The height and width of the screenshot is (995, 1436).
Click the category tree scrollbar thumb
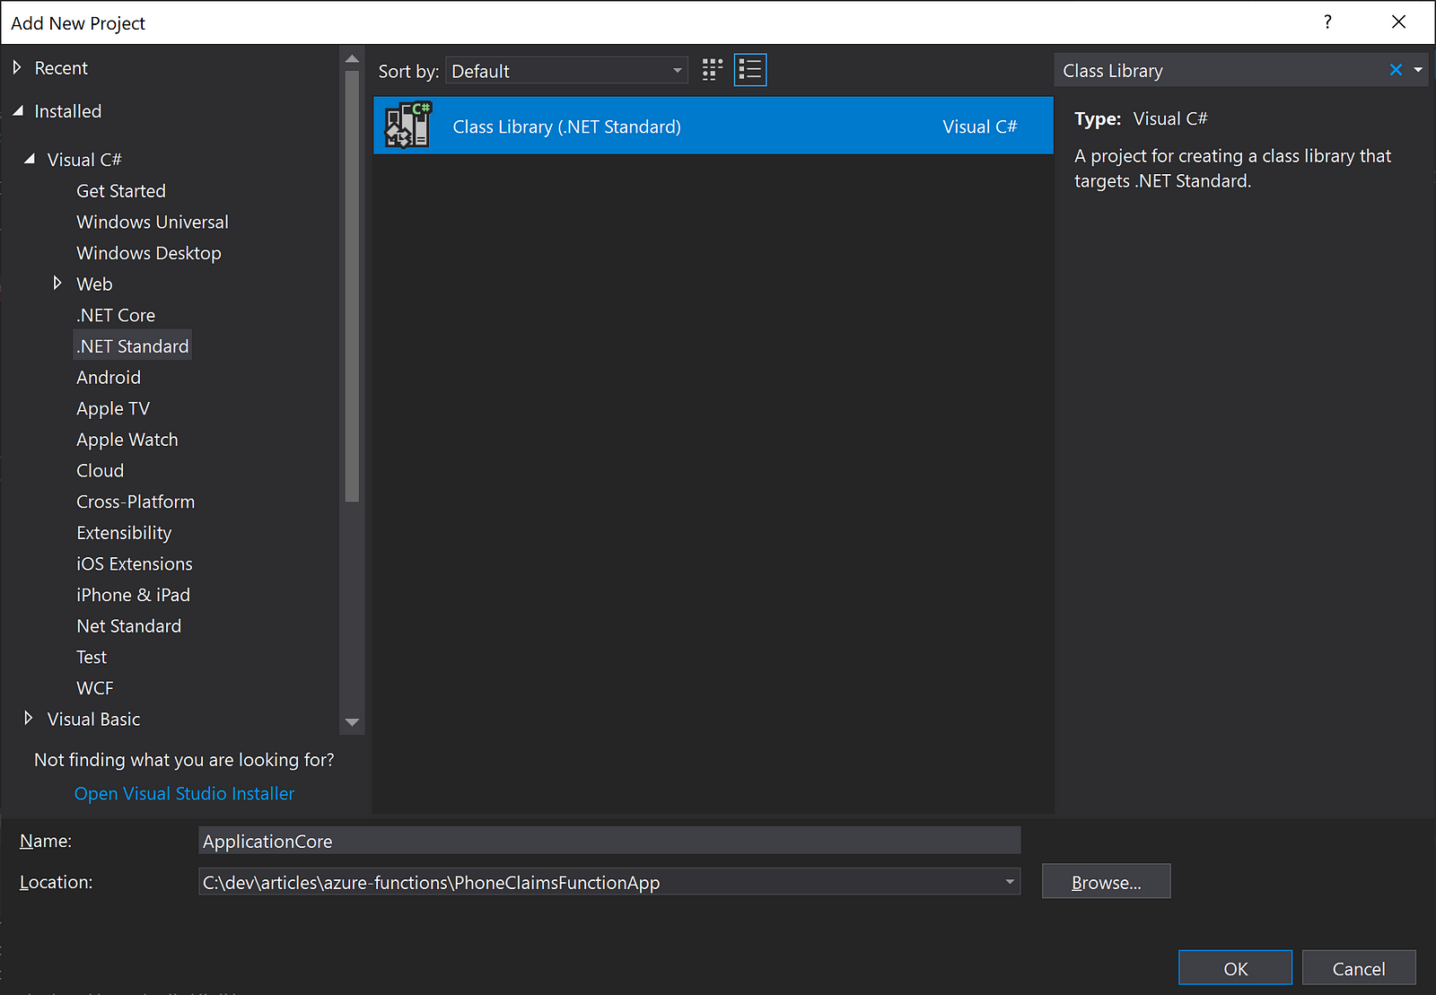pyautogui.click(x=352, y=285)
